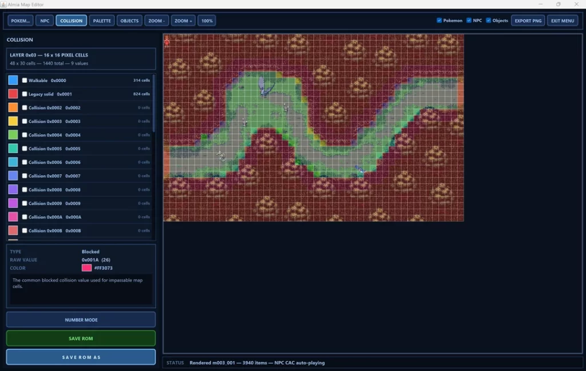The image size is (586, 371).
Task: Click the green SAVE ROM button
Action: click(x=81, y=338)
